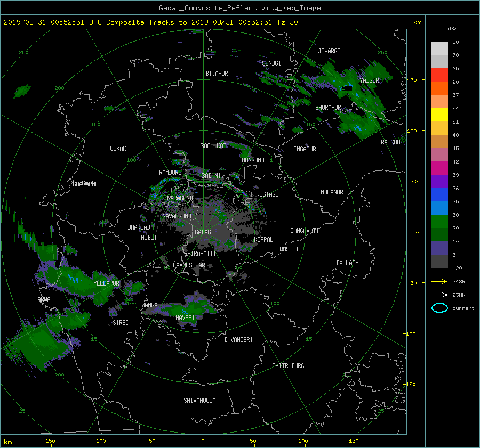Click the yellow 24SR arrow icon
The width and height of the screenshot is (480, 448).
tap(439, 281)
